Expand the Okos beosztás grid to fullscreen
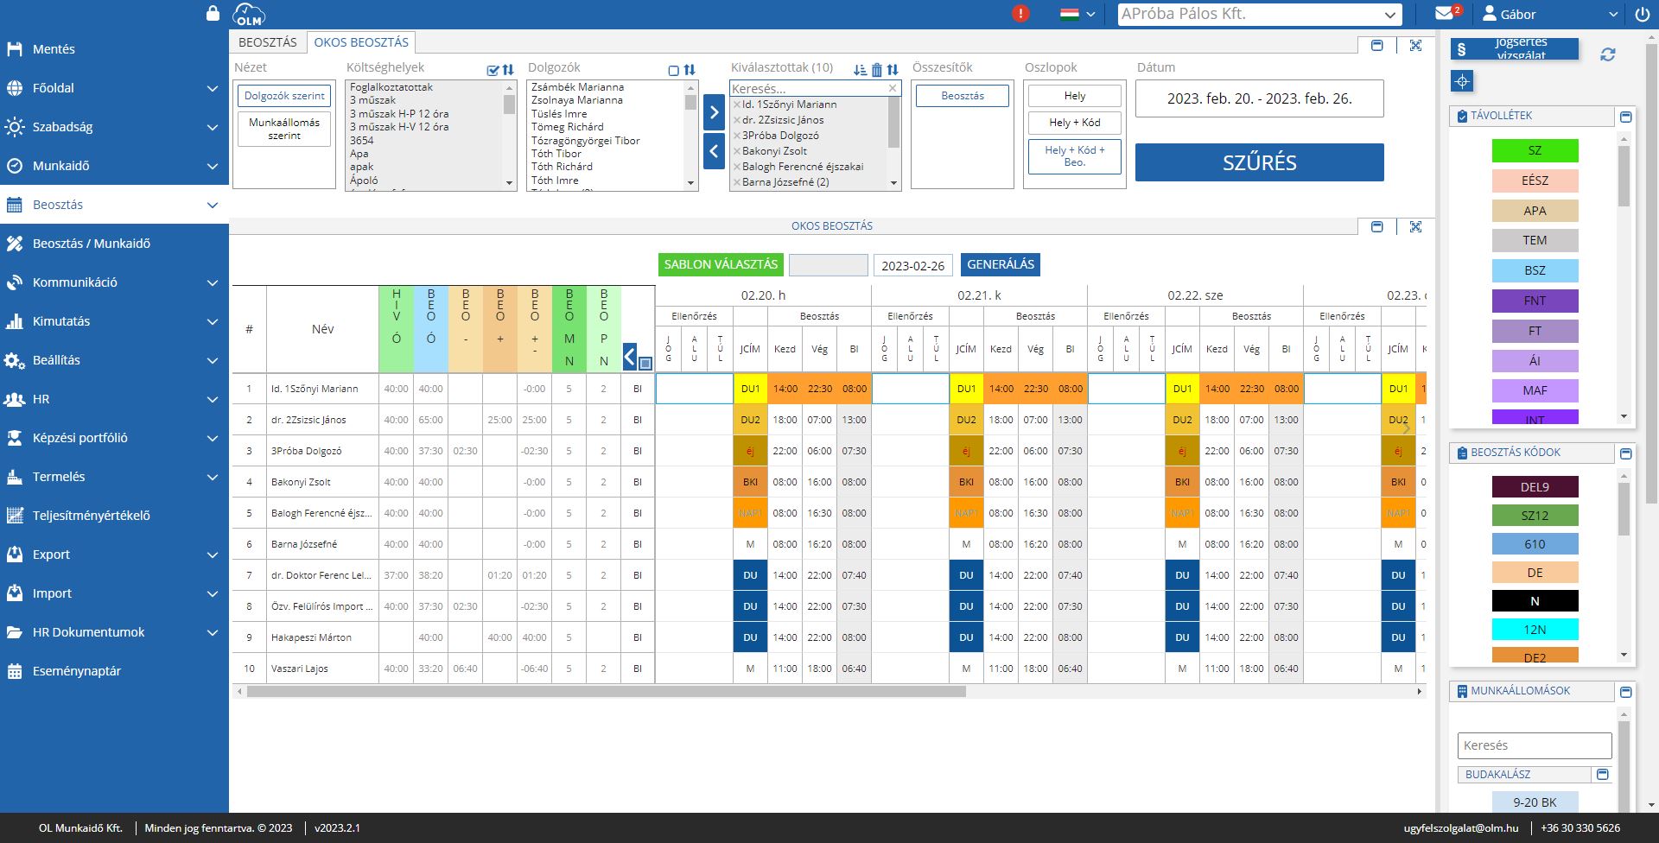Screen dimensions: 1659x843 point(1415,226)
